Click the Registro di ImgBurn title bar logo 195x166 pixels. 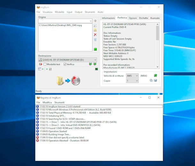pyautogui.click(x=38, y=98)
